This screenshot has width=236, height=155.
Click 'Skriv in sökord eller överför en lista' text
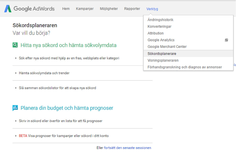pos(60,121)
